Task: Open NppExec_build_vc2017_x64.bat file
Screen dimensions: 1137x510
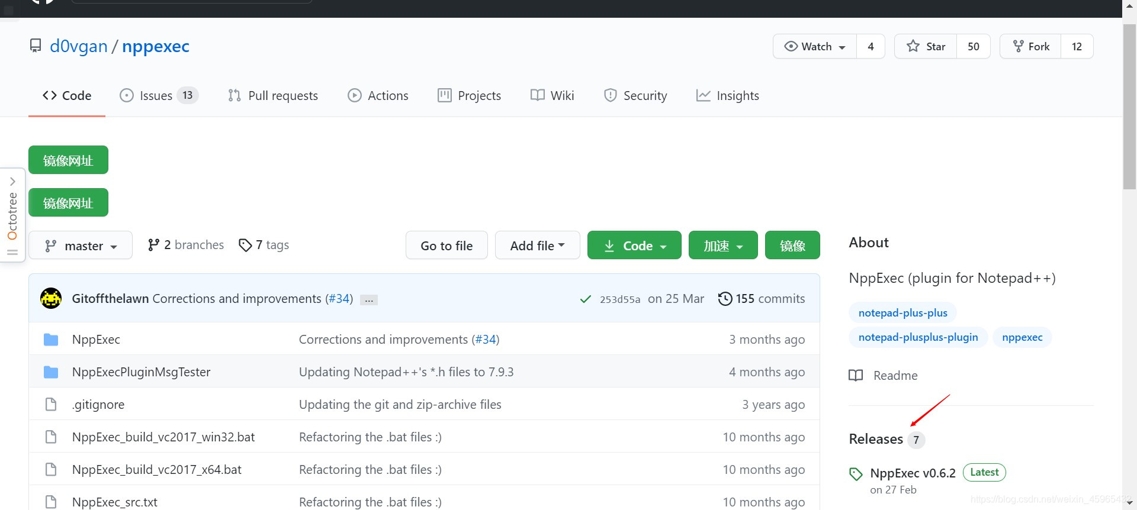Action: coord(156,469)
